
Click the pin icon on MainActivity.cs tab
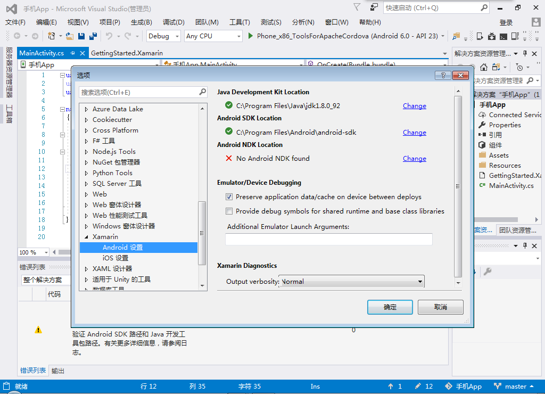pyautogui.click(x=72, y=53)
